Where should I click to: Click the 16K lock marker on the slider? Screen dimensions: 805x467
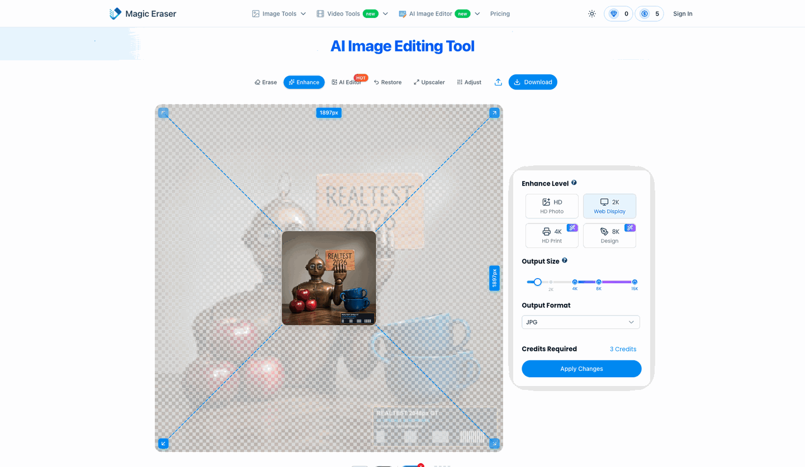(x=634, y=282)
